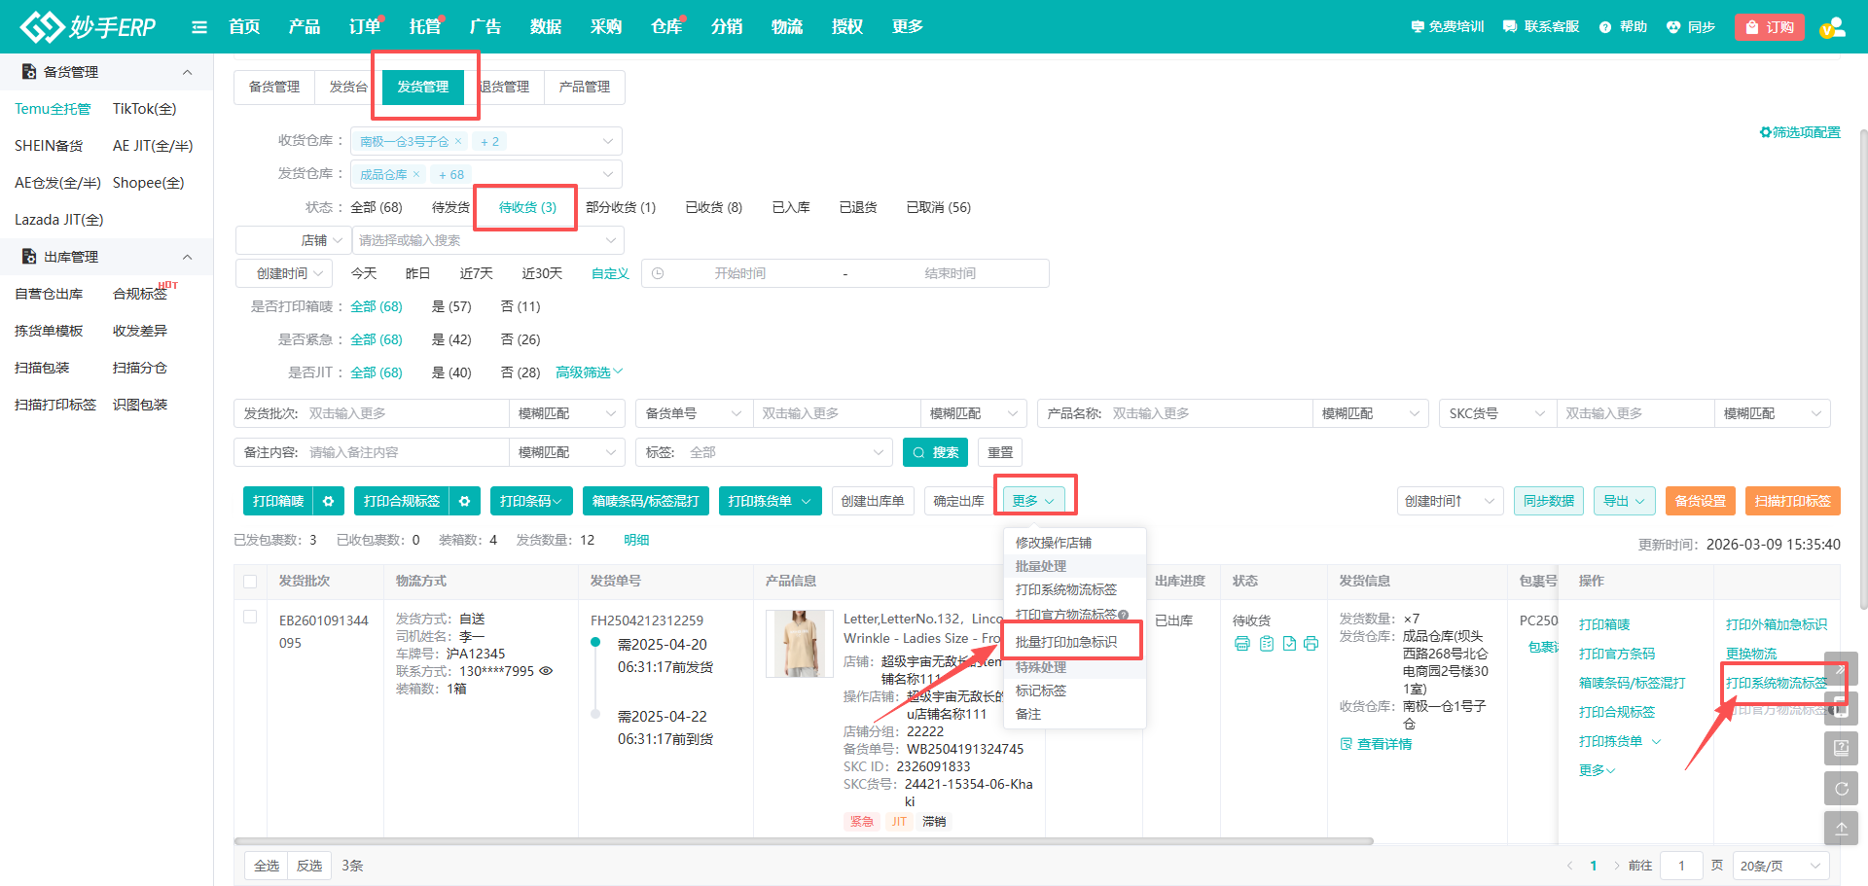Open 20条/页 page size dropdown
The image size is (1868, 886).
click(1780, 866)
